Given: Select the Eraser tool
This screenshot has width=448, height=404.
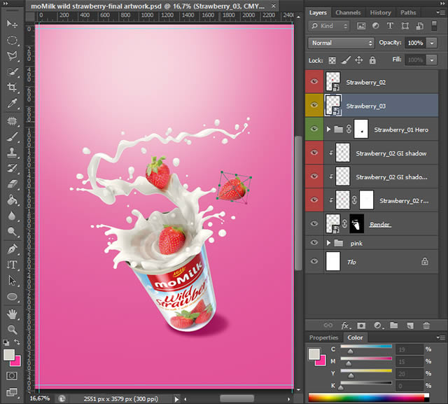Looking at the screenshot, I should [12, 184].
